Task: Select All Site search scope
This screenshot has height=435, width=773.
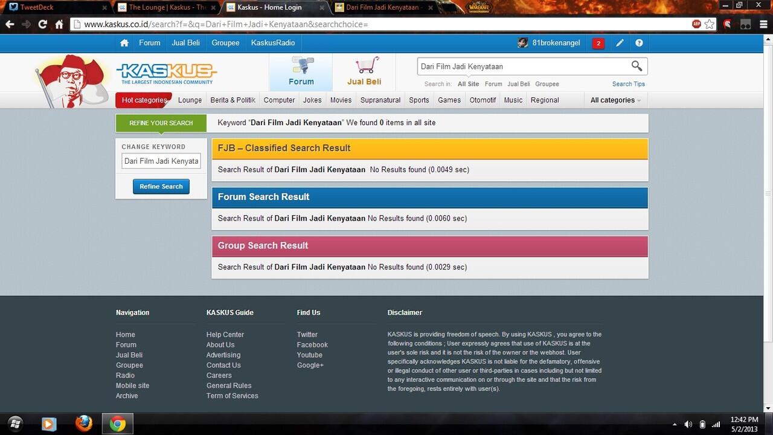Action: pos(468,84)
